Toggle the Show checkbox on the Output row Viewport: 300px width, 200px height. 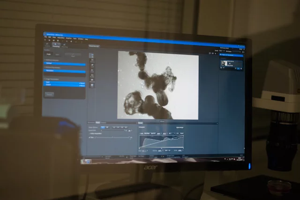point(82,86)
